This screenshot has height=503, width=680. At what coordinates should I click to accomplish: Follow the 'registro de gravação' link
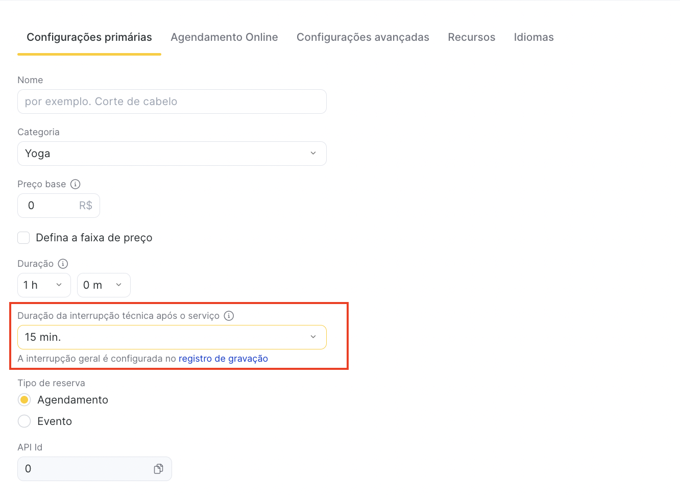[x=223, y=359]
